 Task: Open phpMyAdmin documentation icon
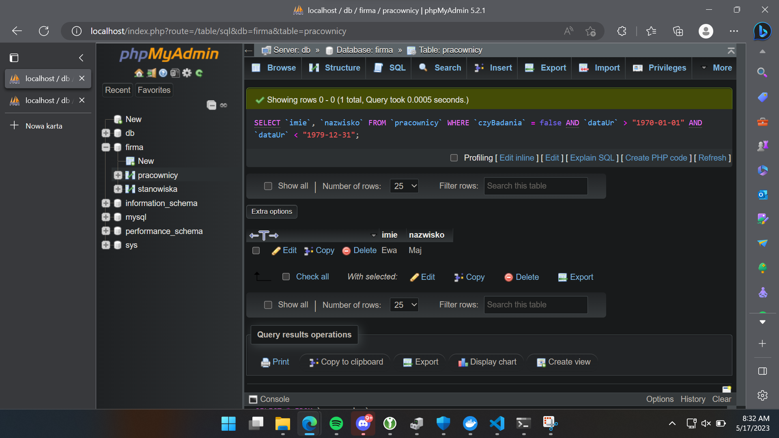click(x=163, y=73)
